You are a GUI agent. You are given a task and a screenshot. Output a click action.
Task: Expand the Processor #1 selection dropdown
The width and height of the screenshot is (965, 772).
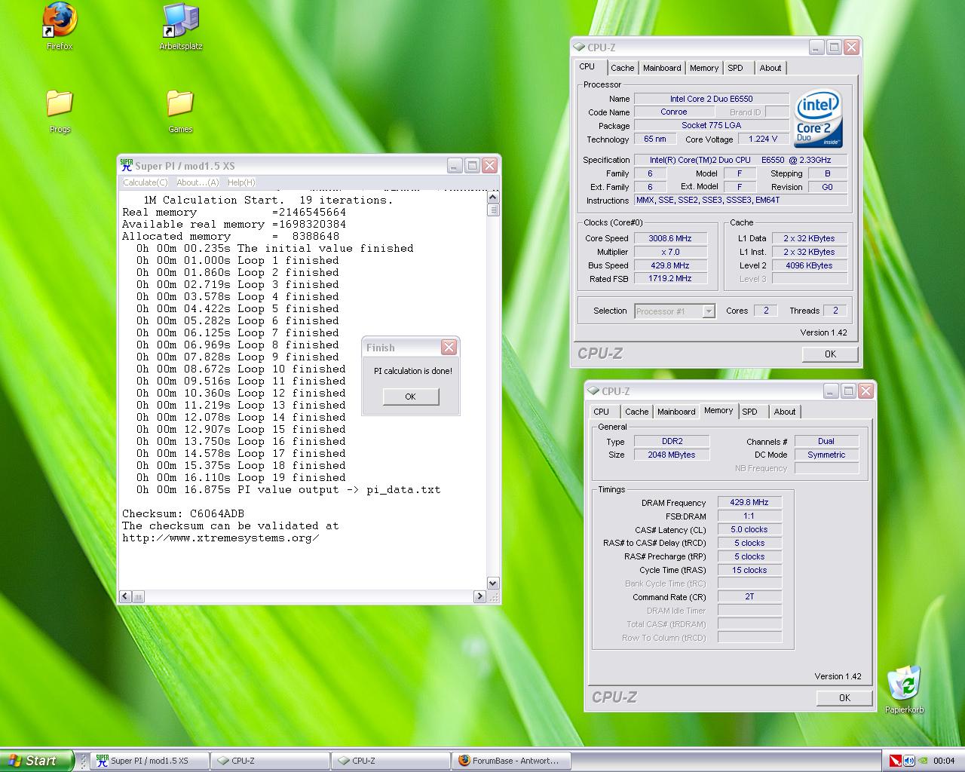(x=708, y=311)
